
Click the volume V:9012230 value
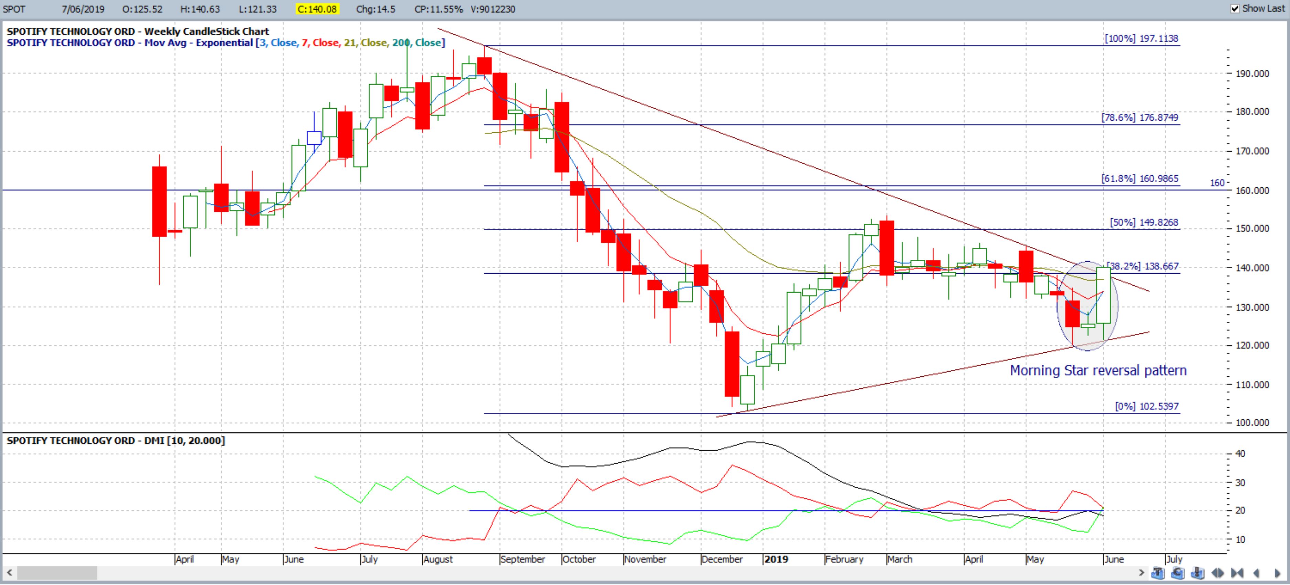pyautogui.click(x=493, y=9)
